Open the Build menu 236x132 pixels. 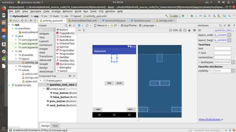click(78, 11)
